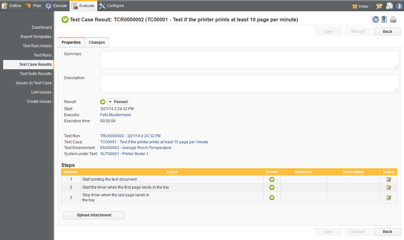Open the Execute module
The width and height of the screenshot is (404, 240).
[56, 6]
